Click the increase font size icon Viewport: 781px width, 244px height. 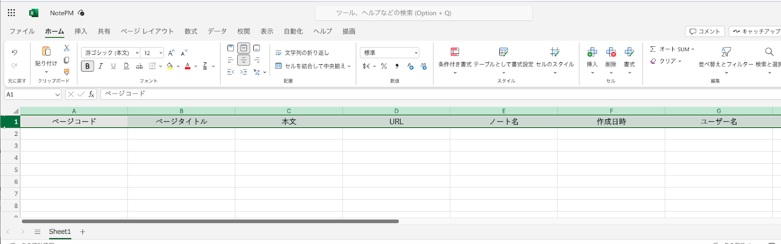(171, 53)
